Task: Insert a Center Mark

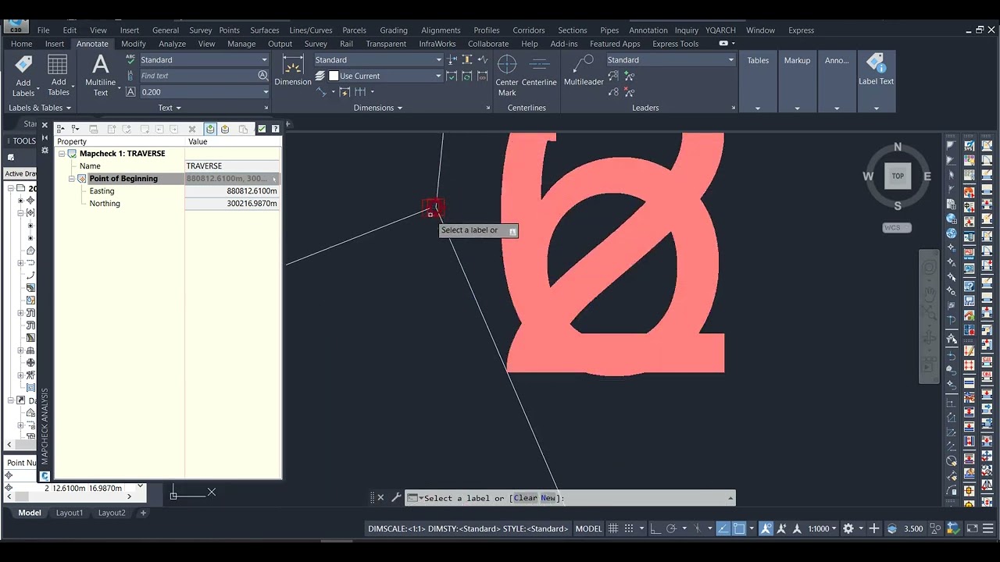Action: pos(507,76)
